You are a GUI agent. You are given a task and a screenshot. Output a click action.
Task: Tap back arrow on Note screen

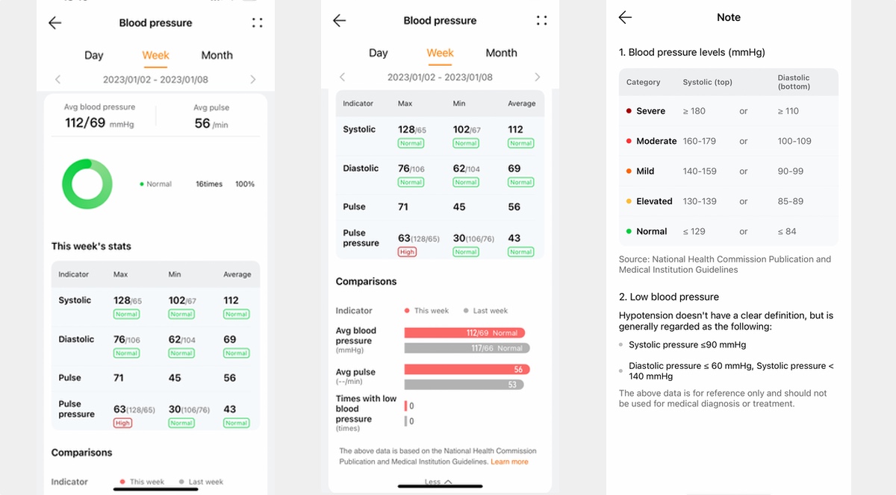(626, 17)
